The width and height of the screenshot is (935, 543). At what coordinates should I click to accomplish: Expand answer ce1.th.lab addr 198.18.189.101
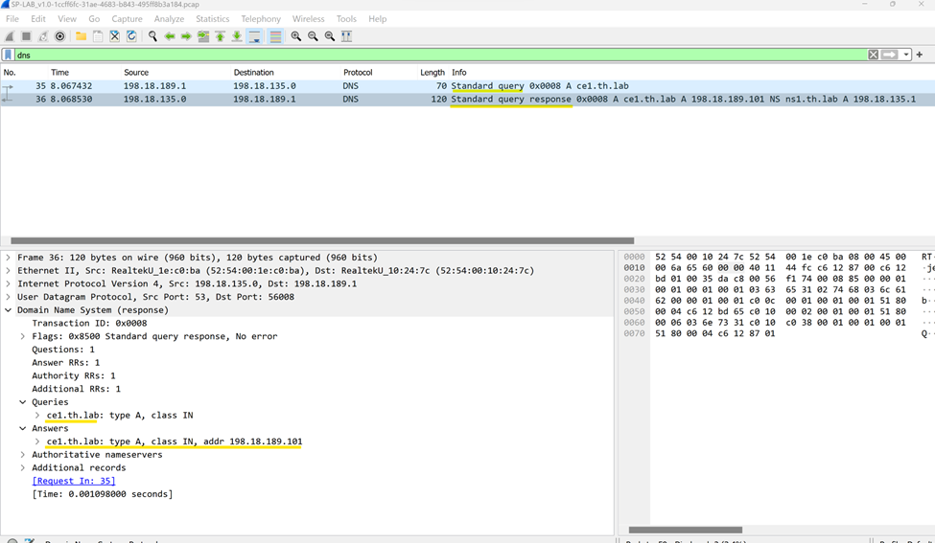point(37,441)
